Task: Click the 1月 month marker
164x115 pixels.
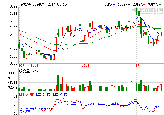Action: 138,66
